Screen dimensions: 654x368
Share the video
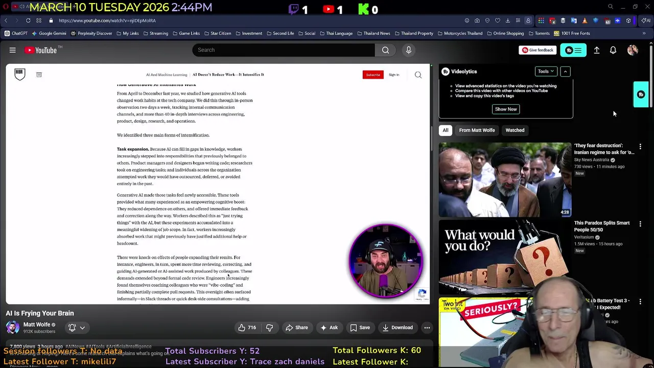tap(297, 328)
